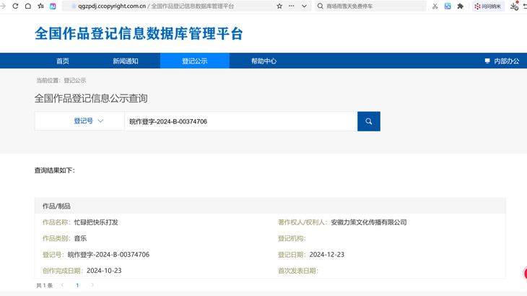This screenshot has height=296, width=527.
Task: Open the browser downloads icon
Action: 514,6
